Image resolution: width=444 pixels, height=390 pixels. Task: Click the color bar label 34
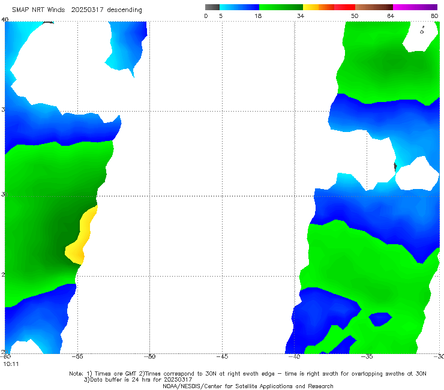click(301, 16)
